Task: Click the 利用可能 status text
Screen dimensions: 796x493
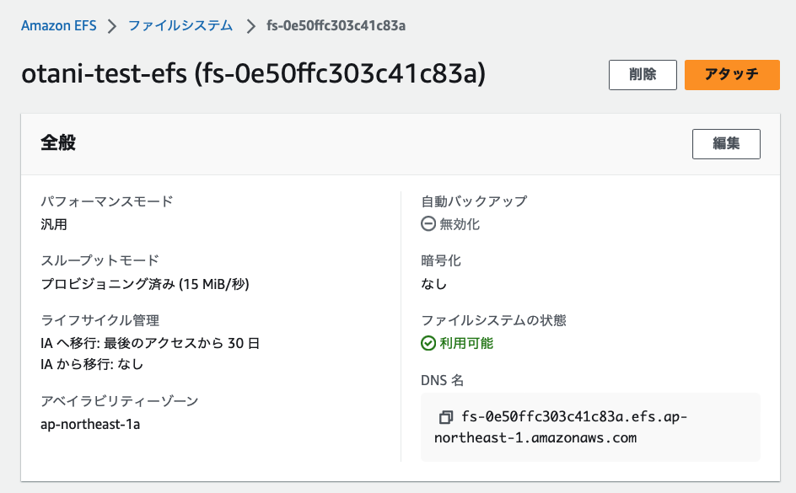Action: 466,343
